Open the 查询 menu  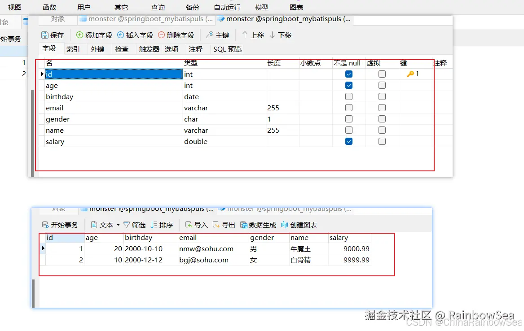[157, 7]
